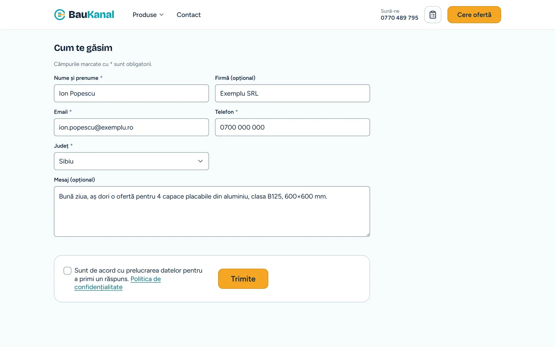Click the Mesaj (opțional) label
The height and width of the screenshot is (347, 555).
[75, 180]
